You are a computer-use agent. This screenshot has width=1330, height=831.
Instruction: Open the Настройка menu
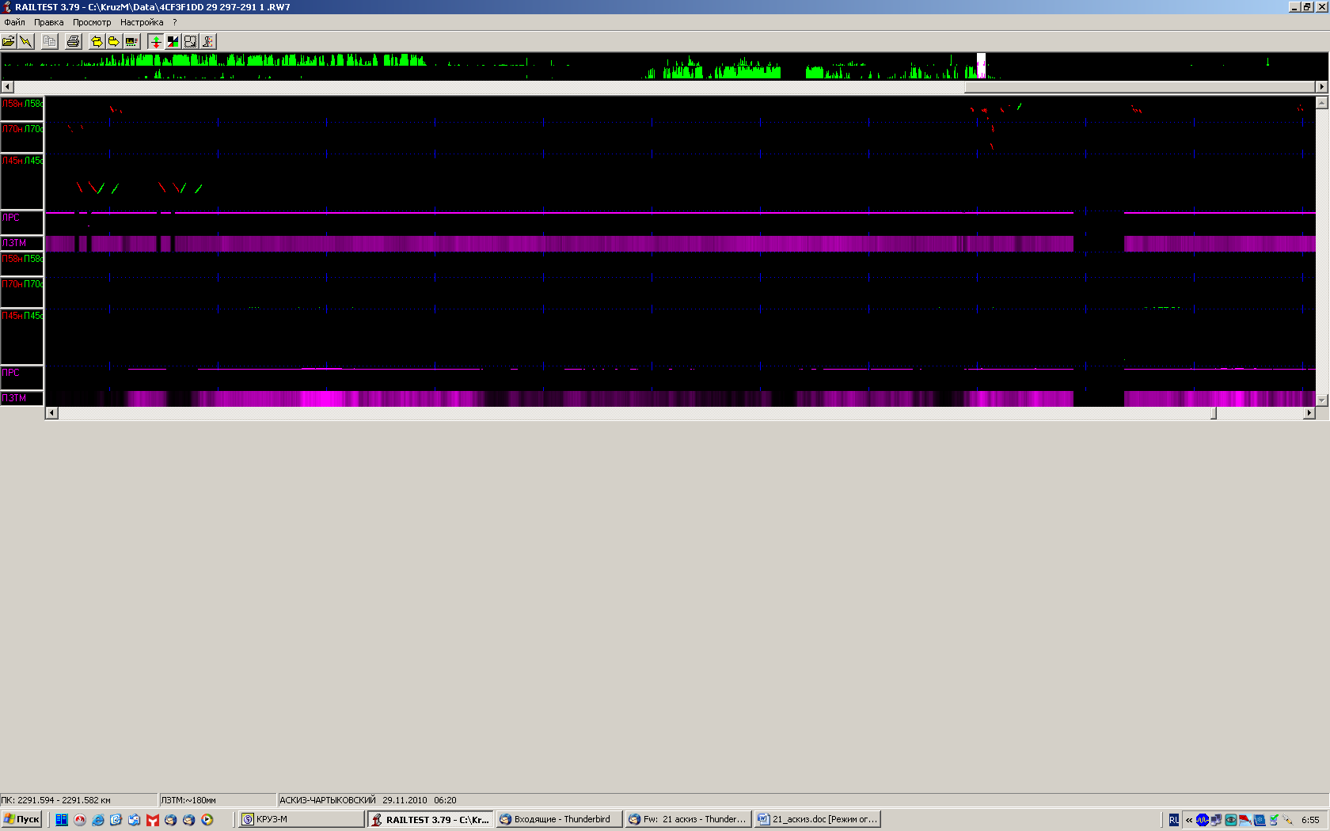coord(142,22)
